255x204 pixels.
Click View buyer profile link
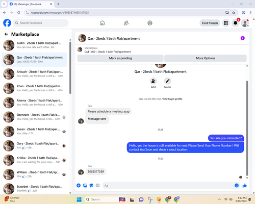(x=172, y=99)
